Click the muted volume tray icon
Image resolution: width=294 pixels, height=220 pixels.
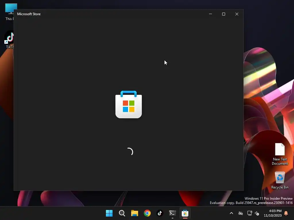[x=257, y=213]
